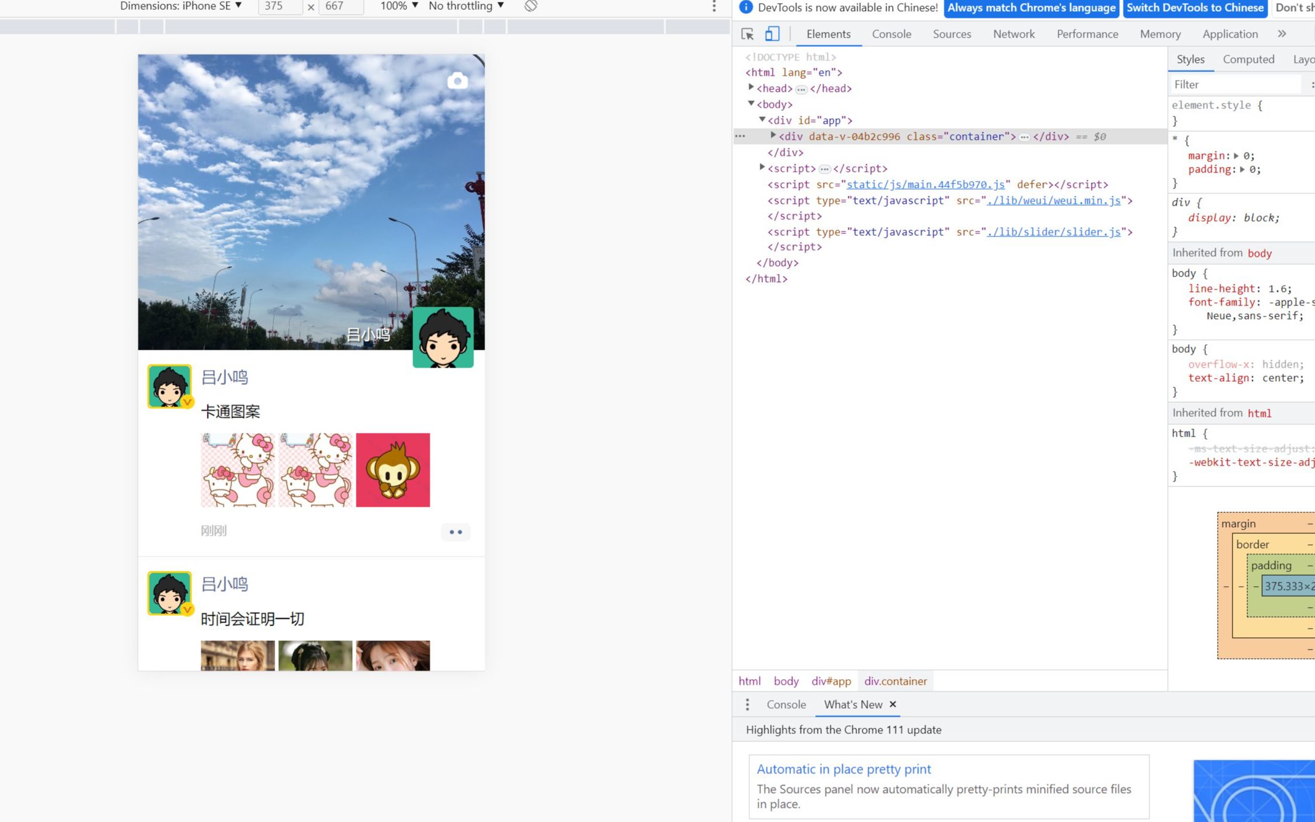This screenshot has height=822, width=1315.
Task: Click the rotate screen icon
Action: (x=531, y=6)
